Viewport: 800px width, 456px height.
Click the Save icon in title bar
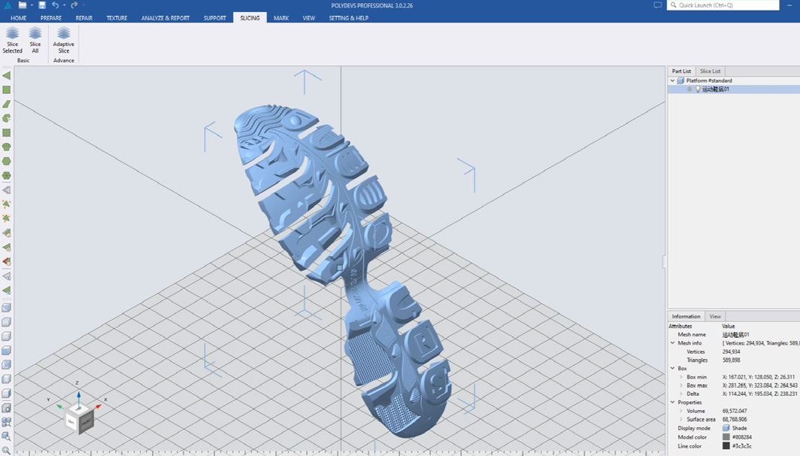pyautogui.click(x=42, y=5)
